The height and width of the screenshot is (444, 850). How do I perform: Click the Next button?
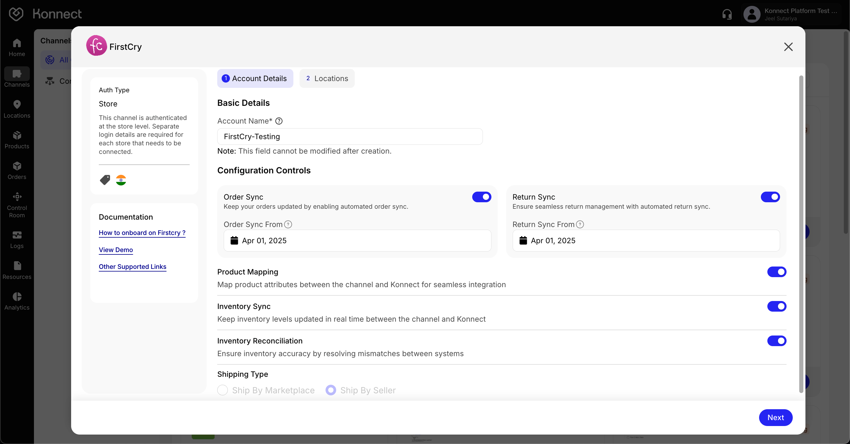pyautogui.click(x=775, y=418)
